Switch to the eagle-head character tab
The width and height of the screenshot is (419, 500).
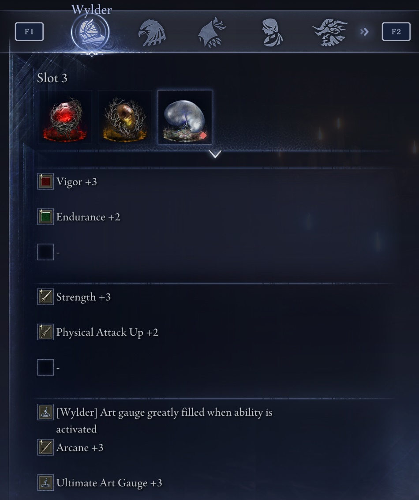tap(152, 33)
